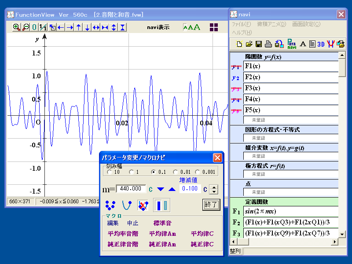Click the 編集 macro link
This screenshot has height=264, width=352.
coord(113,223)
